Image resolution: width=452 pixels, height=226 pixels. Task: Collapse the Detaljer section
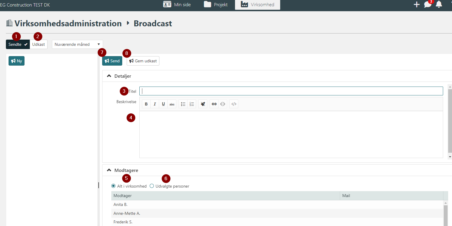point(109,76)
